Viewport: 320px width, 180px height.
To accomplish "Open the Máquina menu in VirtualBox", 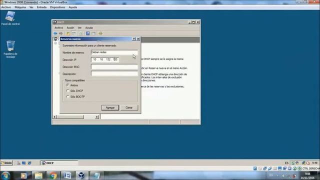I will coord(20,7).
